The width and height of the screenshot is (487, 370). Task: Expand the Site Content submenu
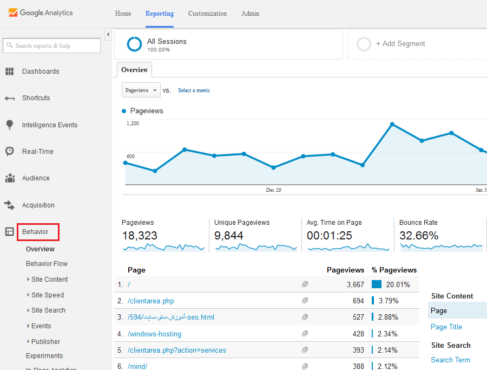click(x=28, y=279)
